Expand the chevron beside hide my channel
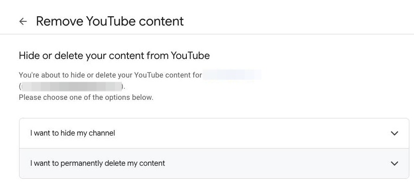 395,133
